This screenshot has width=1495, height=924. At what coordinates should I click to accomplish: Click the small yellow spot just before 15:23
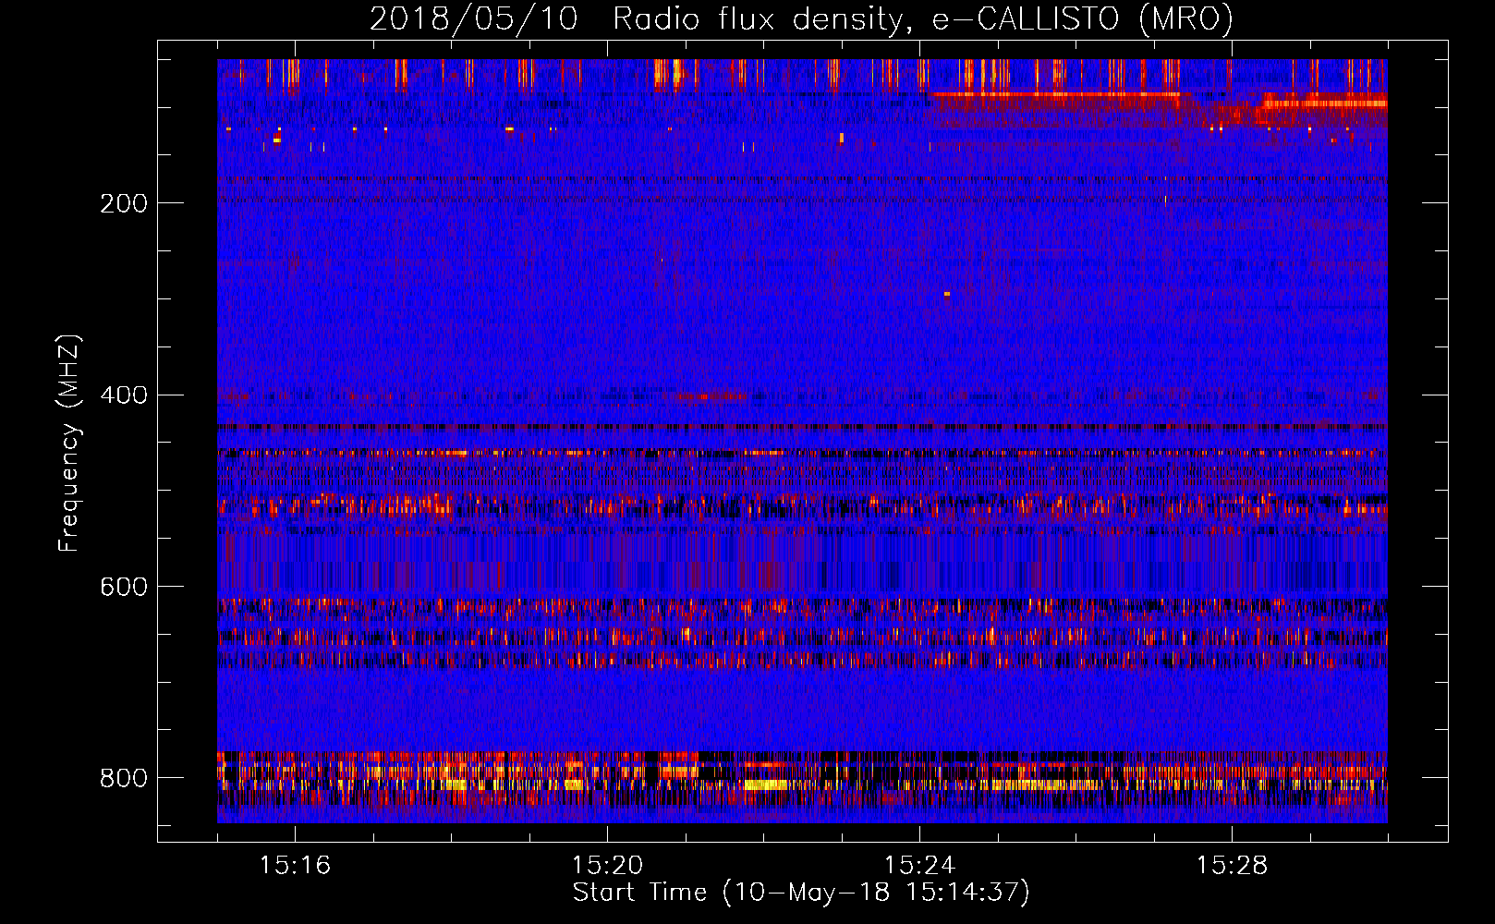[841, 138]
